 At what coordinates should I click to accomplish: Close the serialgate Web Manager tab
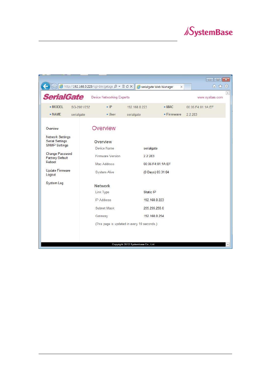pos(181,87)
